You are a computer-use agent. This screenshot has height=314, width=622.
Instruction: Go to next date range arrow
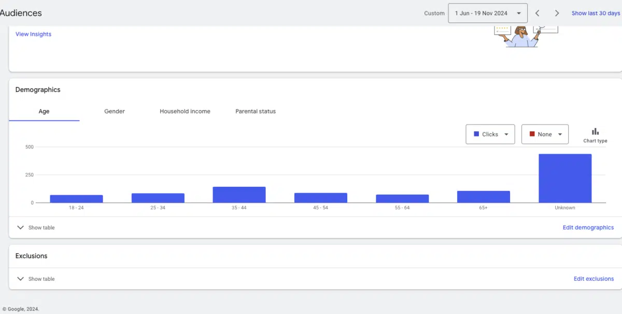[x=557, y=13]
